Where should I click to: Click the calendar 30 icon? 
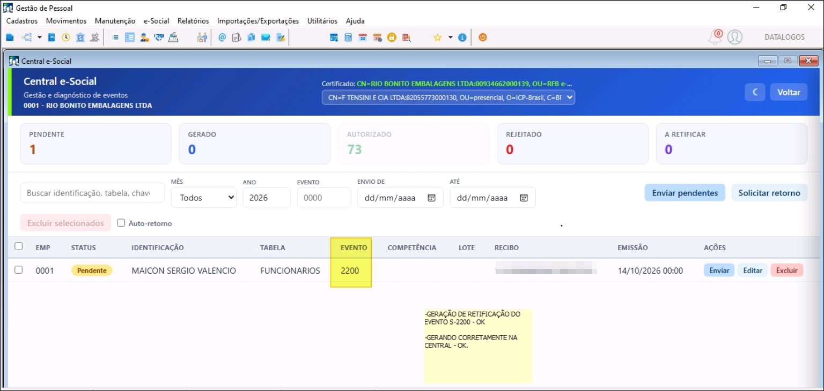click(363, 37)
